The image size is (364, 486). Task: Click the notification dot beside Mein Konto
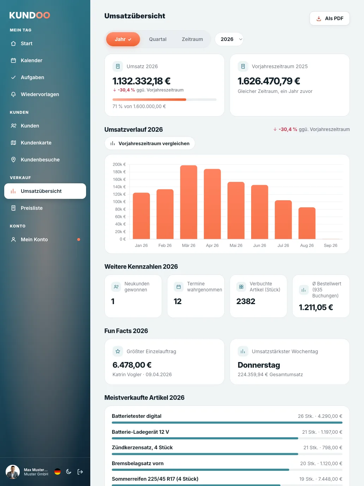point(79,239)
